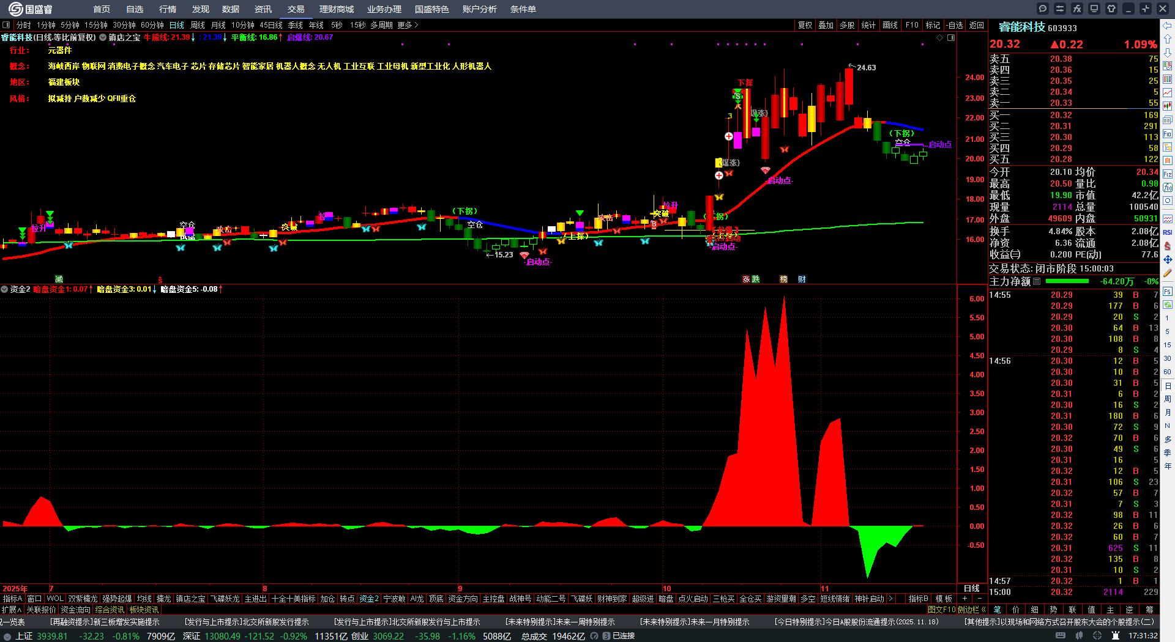Click the 上证 index value 3939.81

click(52, 636)
